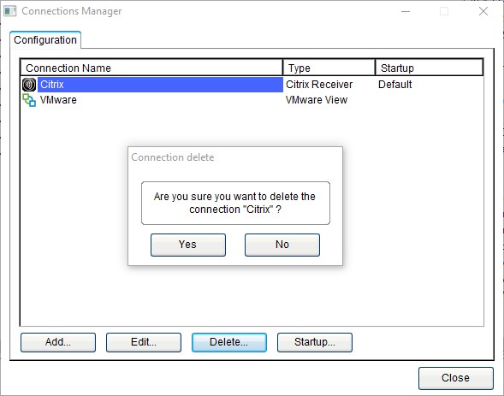
Task: Open the Startup... settings button
Action: point(315,342)
